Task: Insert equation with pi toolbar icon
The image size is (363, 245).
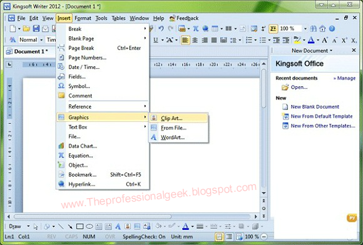Action: 196,29
